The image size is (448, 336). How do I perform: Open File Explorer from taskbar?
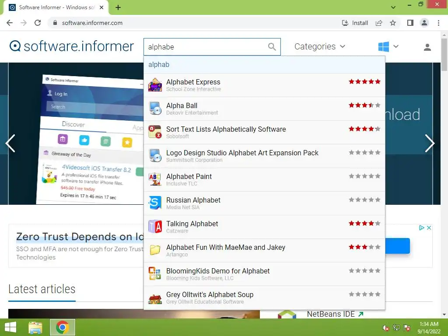[35, 327]
